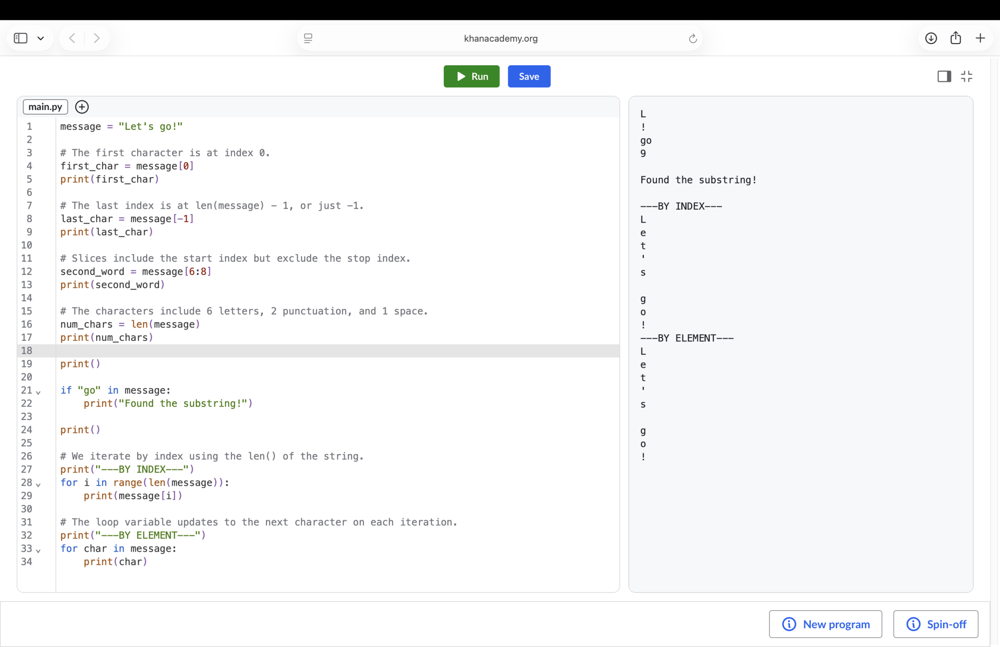1000x647 pixels.
Task: Save the program with Save button
Action: click(x=529, y=77)
